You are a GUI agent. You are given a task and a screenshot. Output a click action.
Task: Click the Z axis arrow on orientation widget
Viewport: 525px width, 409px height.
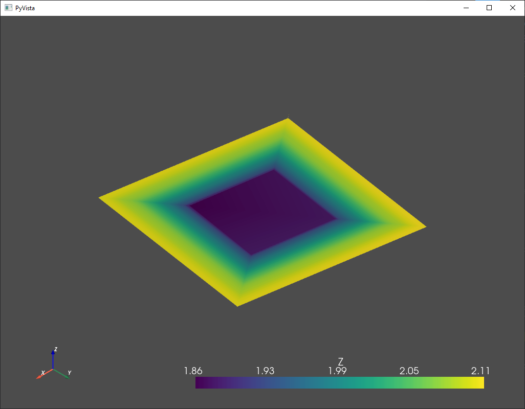[x=53, y=354]
